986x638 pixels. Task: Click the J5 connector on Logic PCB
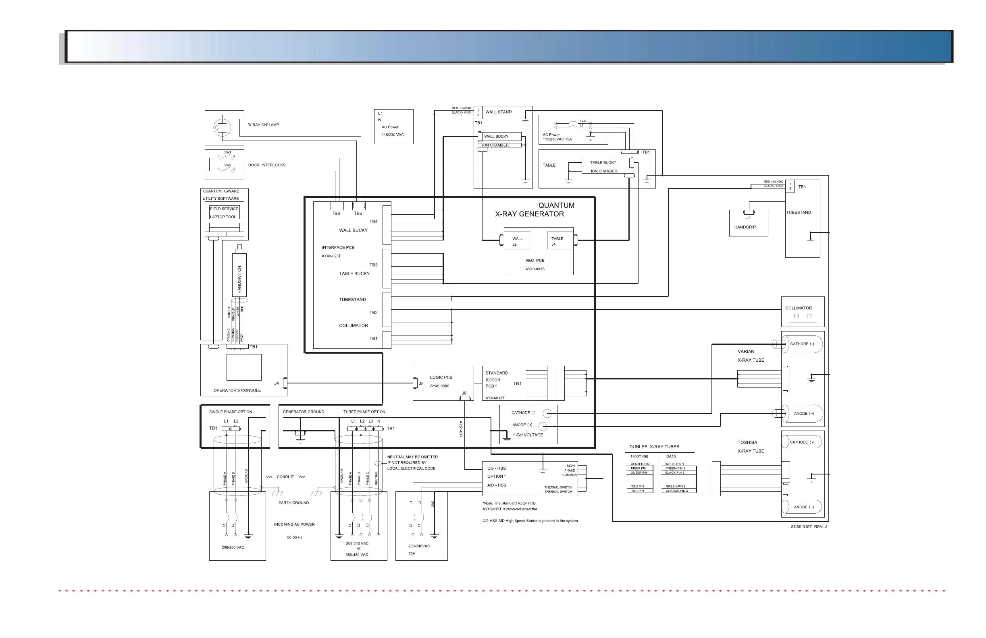[415, 383]
